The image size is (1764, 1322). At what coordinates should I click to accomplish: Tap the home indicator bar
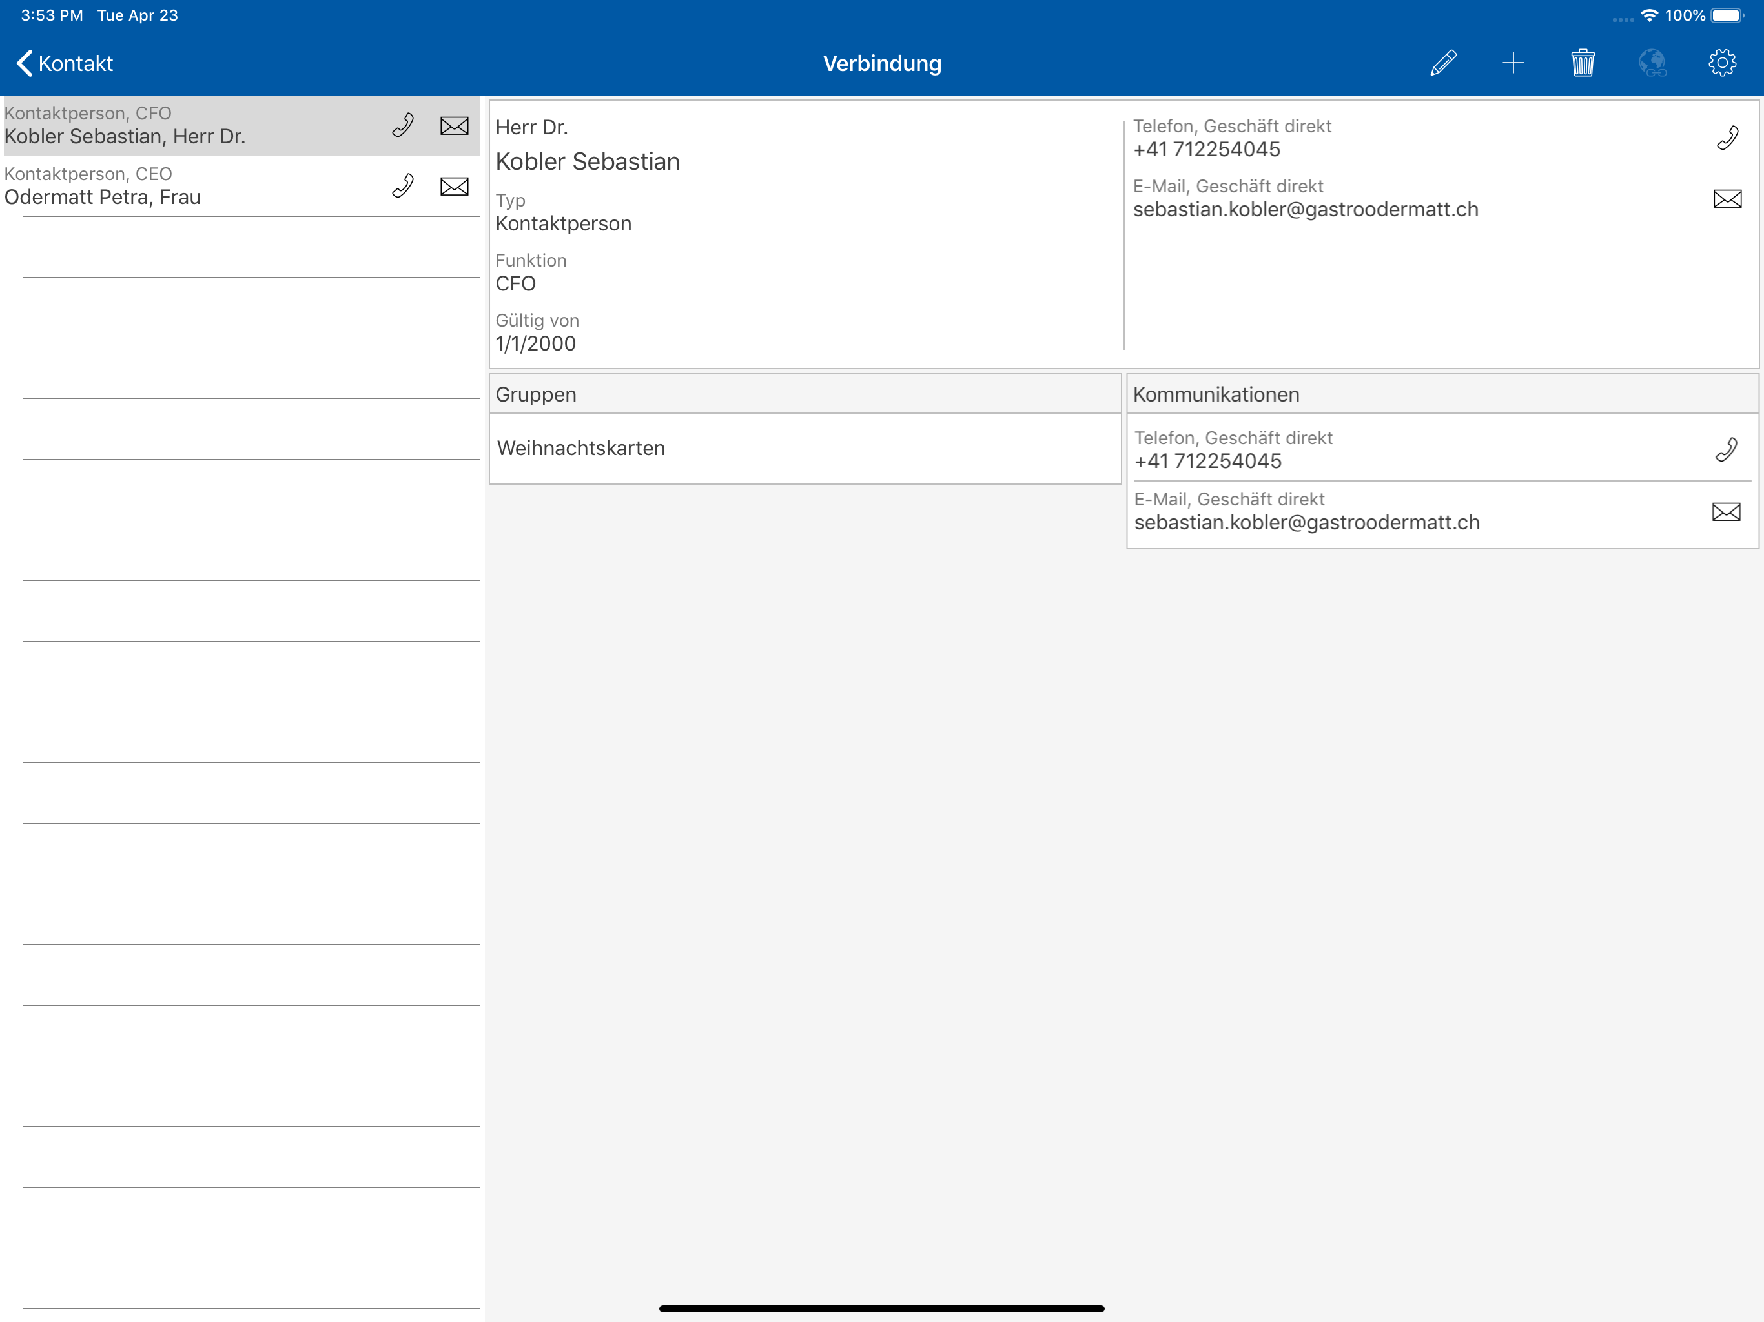(881, 1308)
